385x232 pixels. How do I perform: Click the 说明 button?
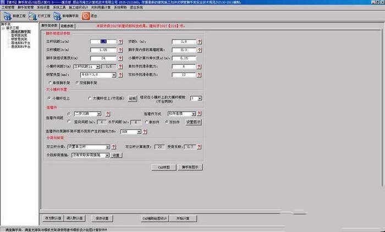point(133,98)
